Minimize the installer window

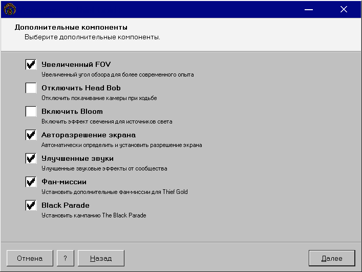[x=309, y=9]
